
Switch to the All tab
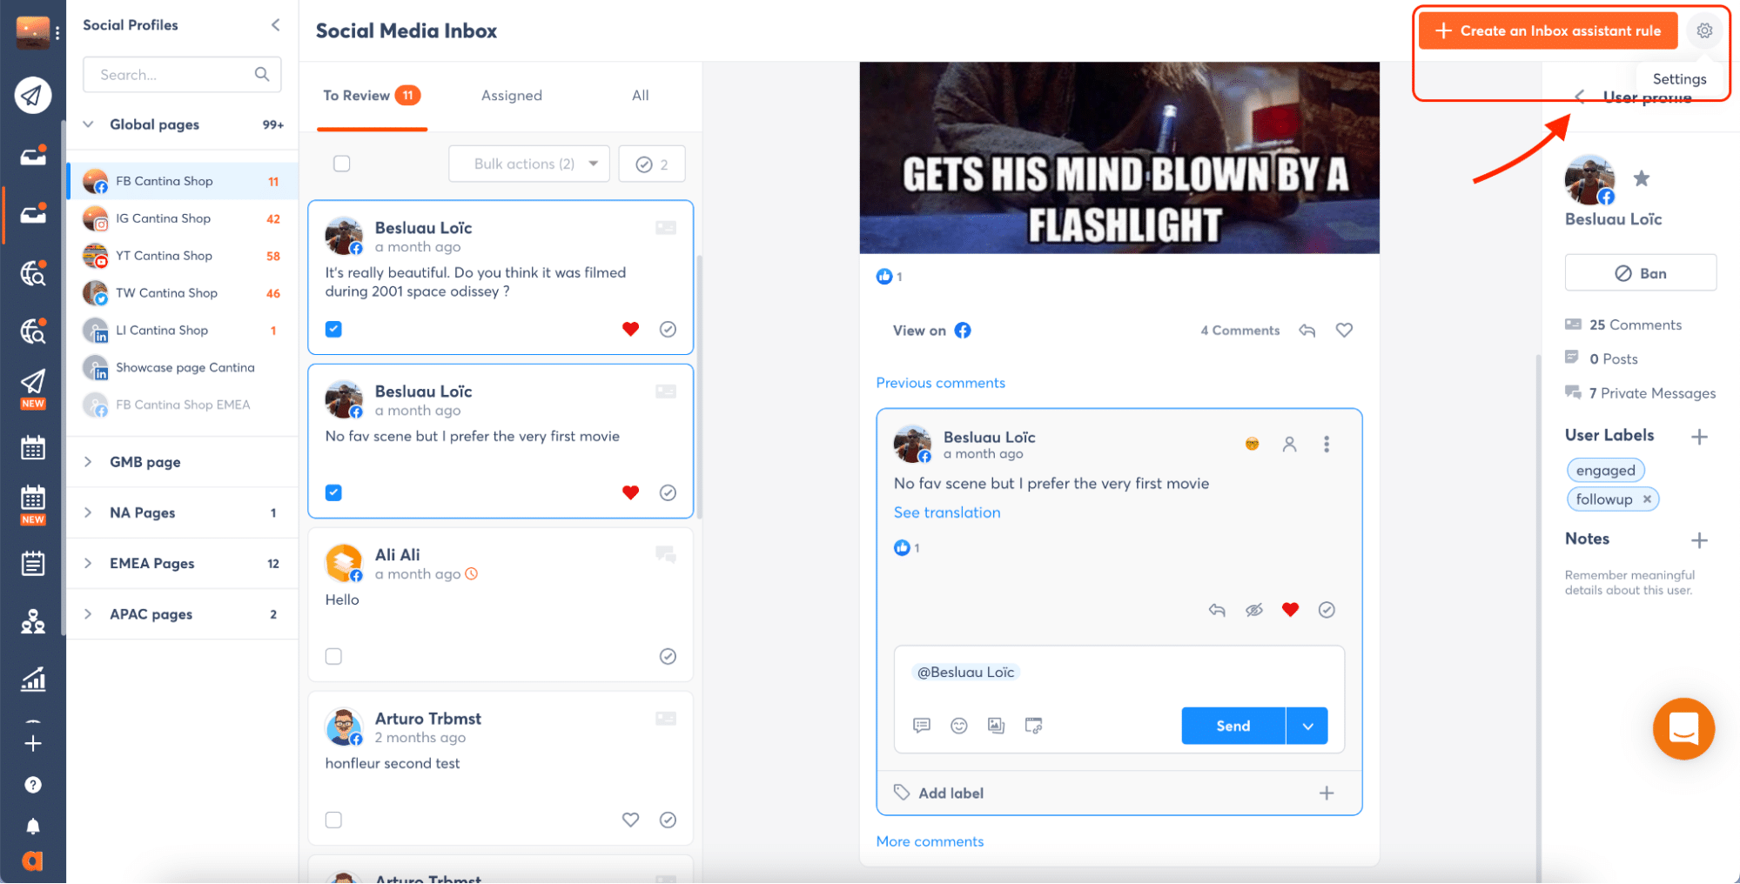click(x=641, y=96)
